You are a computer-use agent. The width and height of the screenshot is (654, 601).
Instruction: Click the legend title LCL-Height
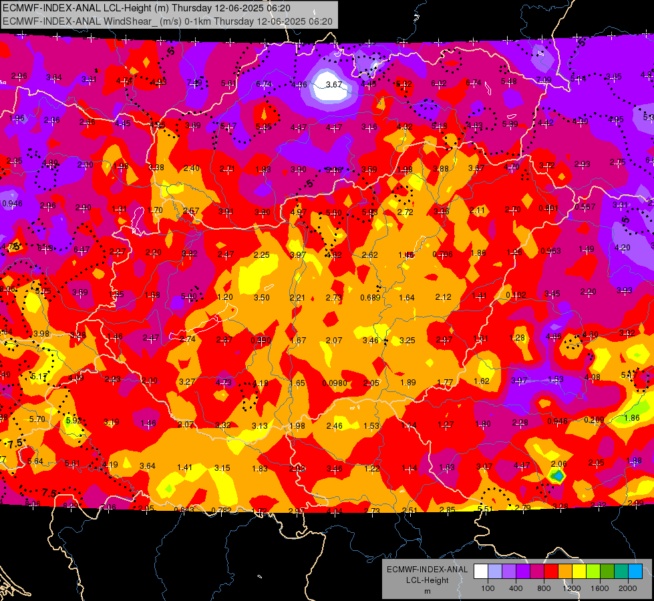point(427,580)
